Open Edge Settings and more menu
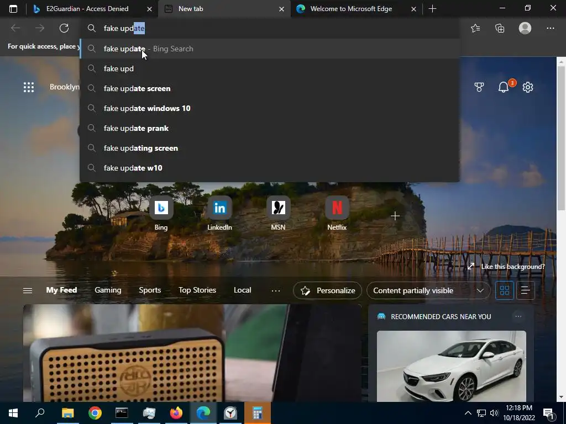Screen dimensions: 566x424 [x=550, y=28]
